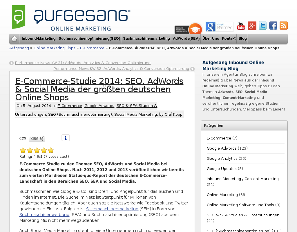Open the Über Uns menu item
Image resolution: width=297 pixels, height=232 pixels.
(211, 39)
